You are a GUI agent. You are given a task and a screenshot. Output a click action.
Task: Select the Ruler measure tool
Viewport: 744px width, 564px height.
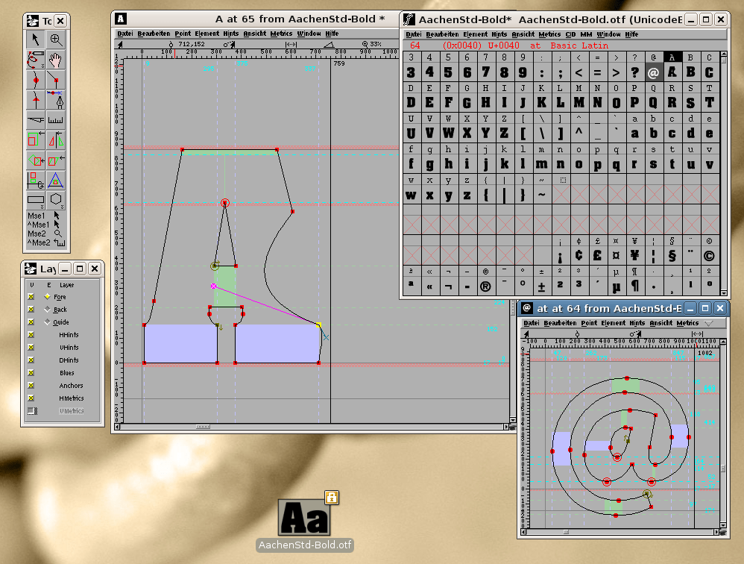[x=55, y=119]
